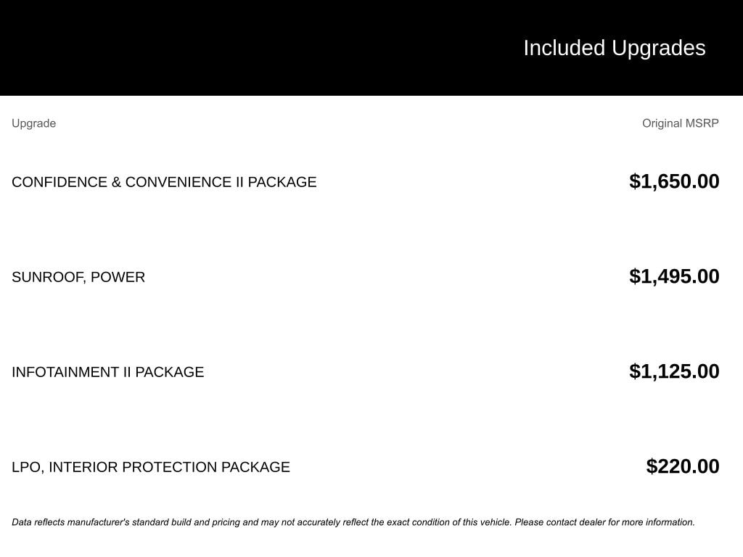This screenshot has width=743, height=557.
Task: Select LPO, Interior Protection Package label
Action: [151, 467]
